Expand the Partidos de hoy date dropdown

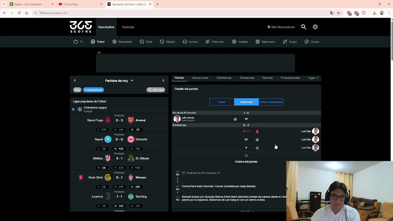pyautogui.click(x=119, y=81)
